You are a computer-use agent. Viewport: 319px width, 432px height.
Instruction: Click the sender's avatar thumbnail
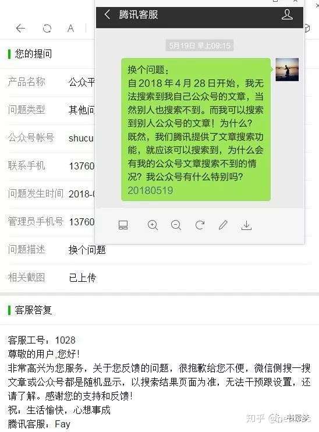287,69
